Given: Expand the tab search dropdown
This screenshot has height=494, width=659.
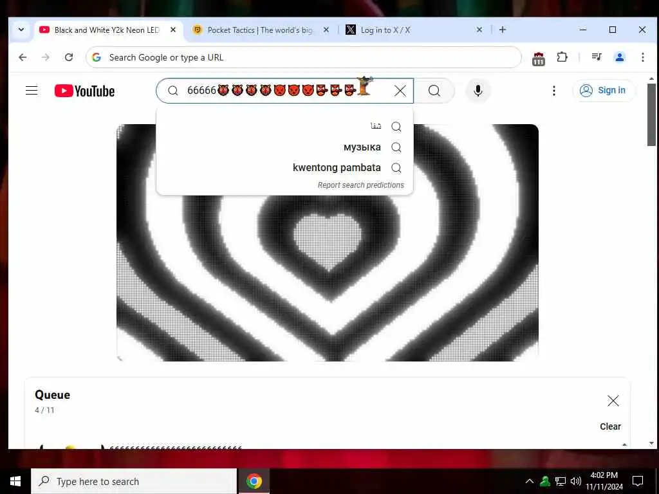Looking at the screenshot, I should 21,30.
